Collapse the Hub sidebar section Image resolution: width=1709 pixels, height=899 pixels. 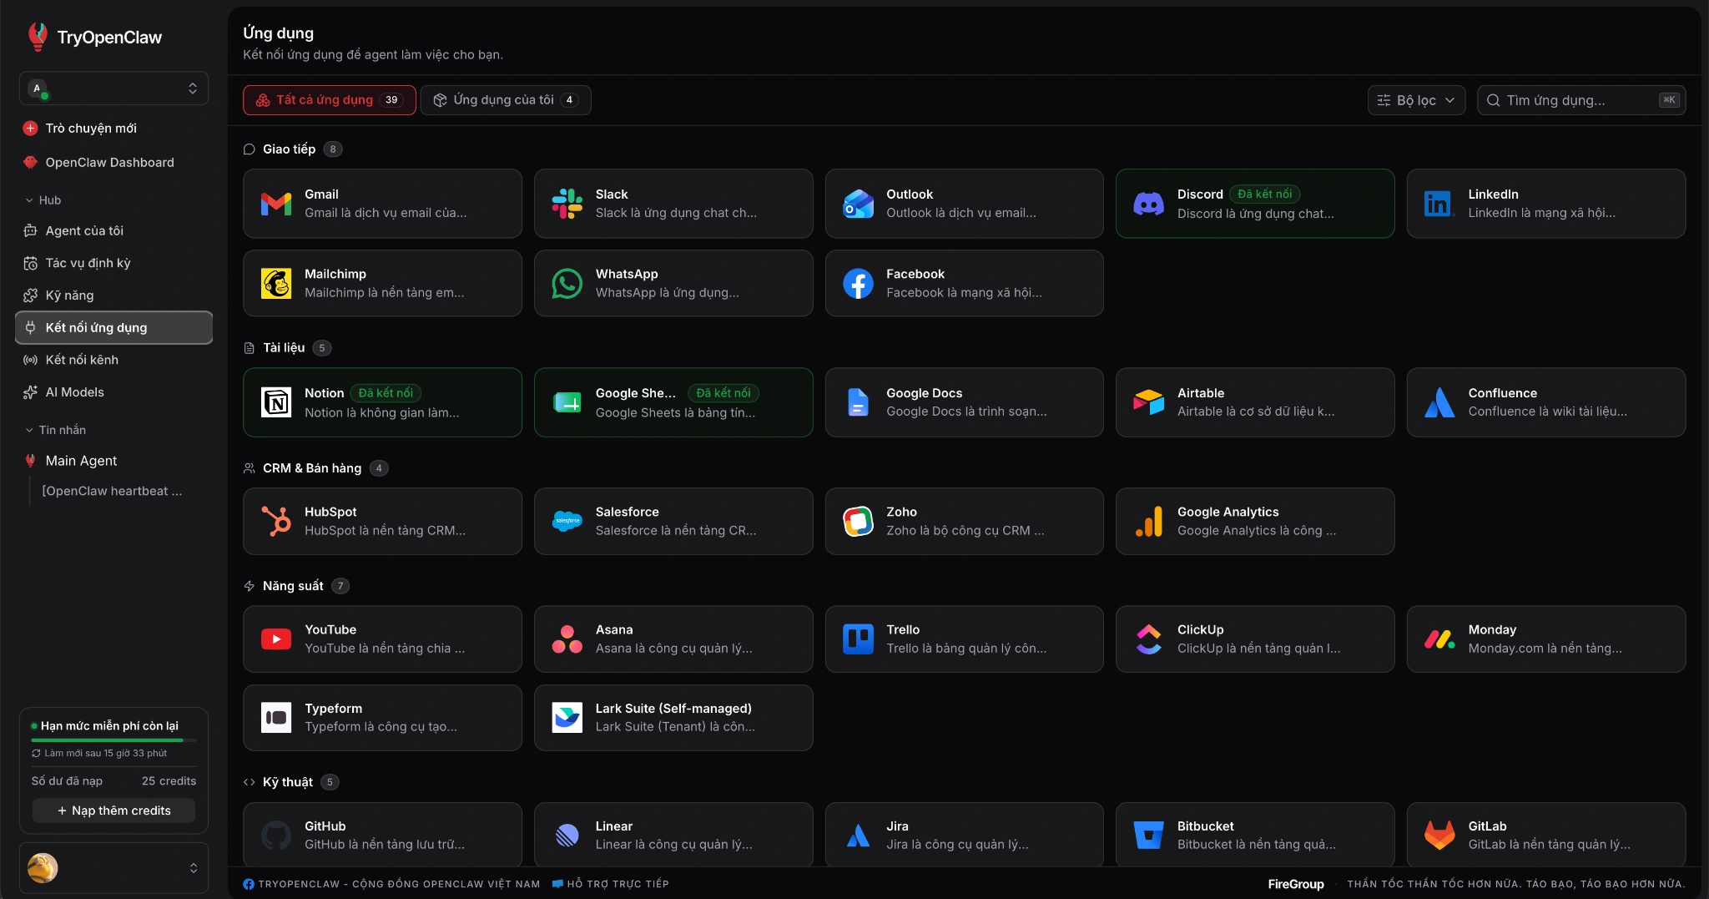(x=43, y=200)
